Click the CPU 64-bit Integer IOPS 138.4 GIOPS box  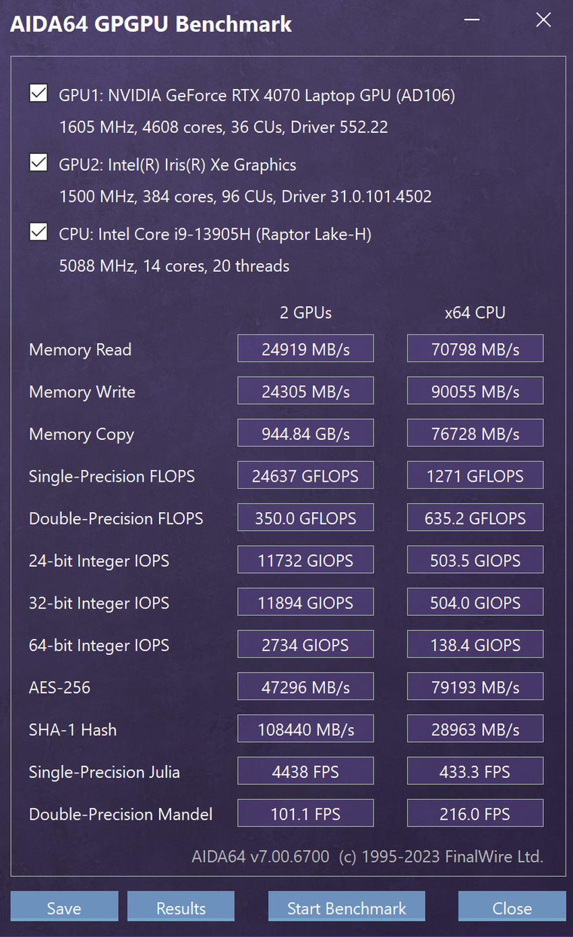pyautogui.click(x=475, y=645)
